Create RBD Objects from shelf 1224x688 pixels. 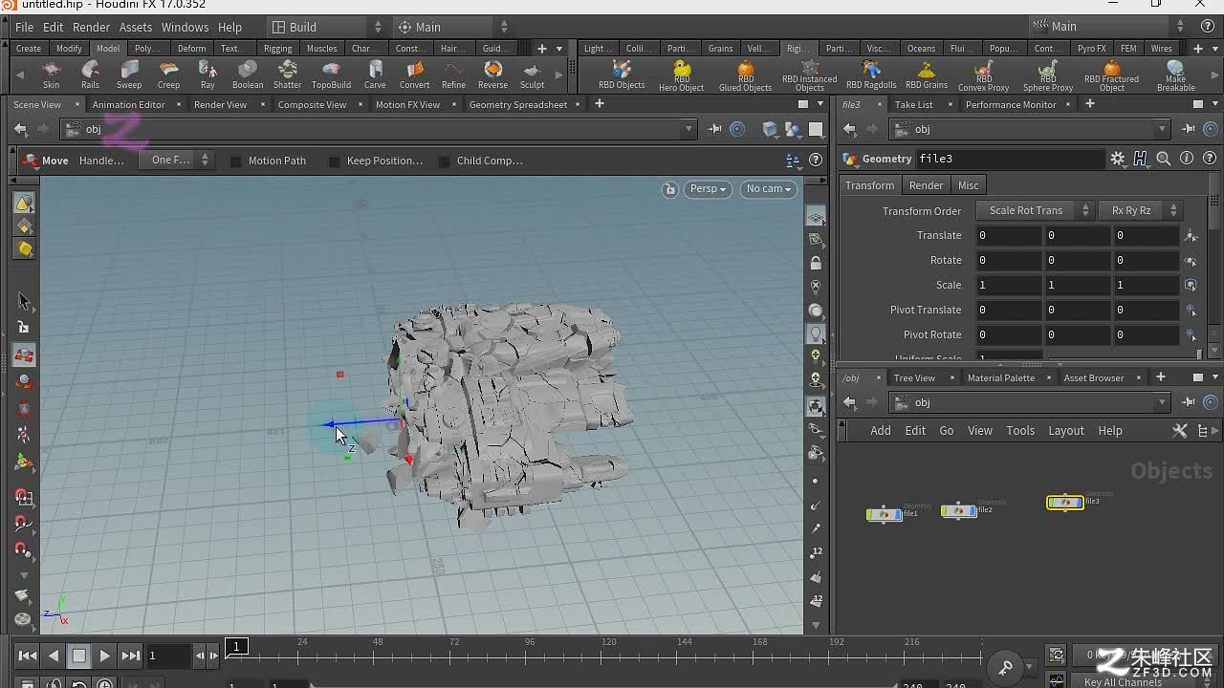(622, 75)
